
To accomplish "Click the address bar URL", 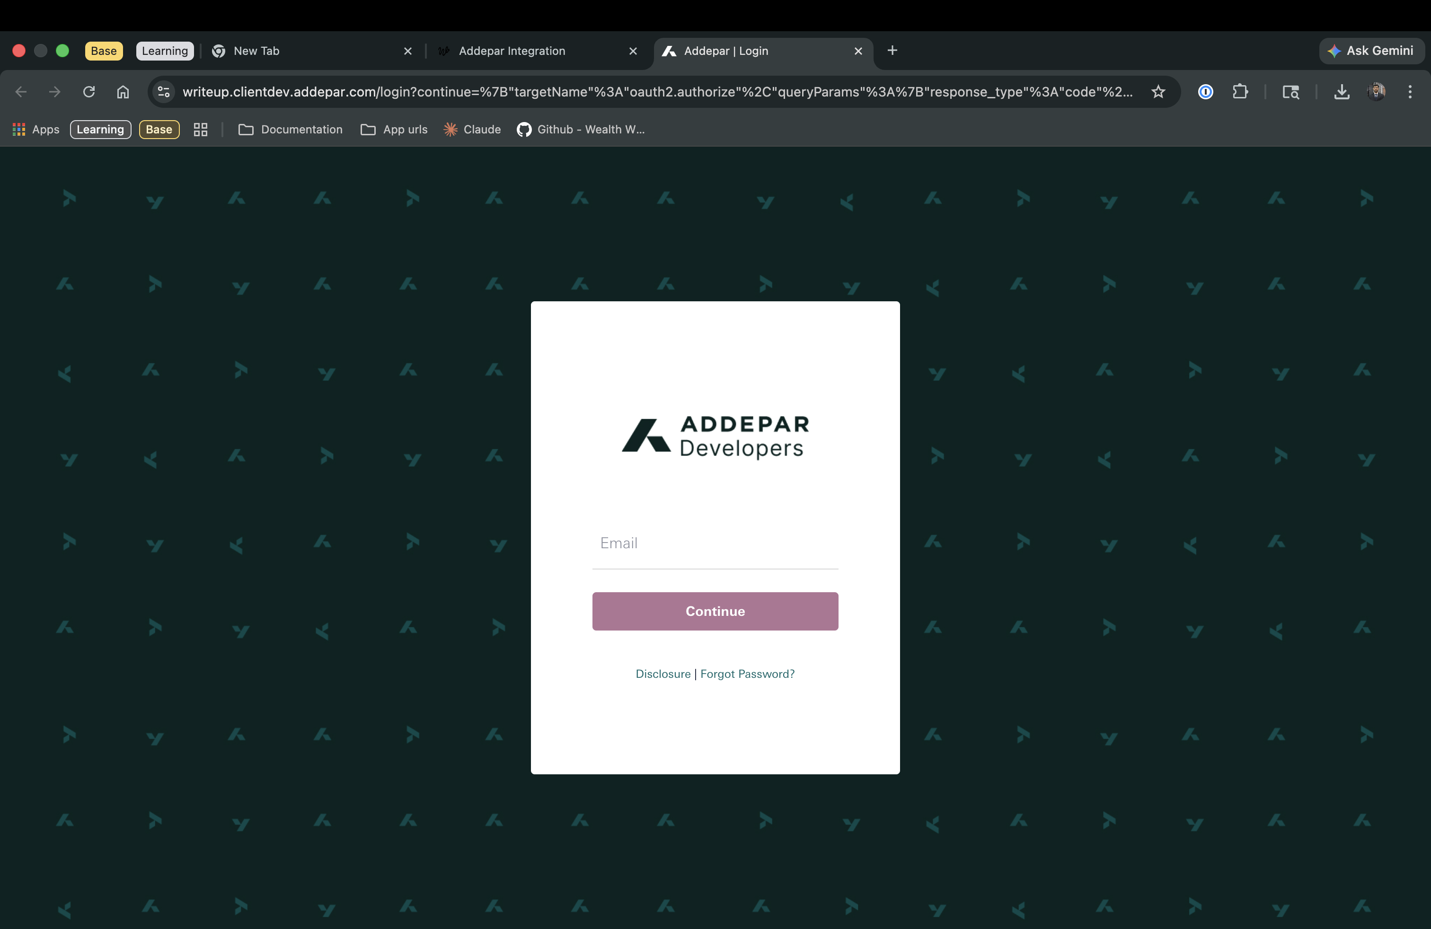I will (658, 91).
